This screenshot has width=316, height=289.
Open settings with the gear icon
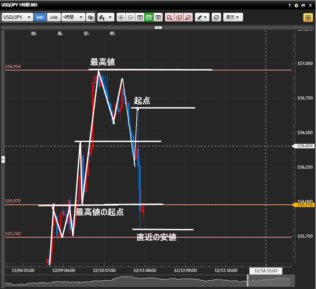pyautogui.click(x=296, y=6)
